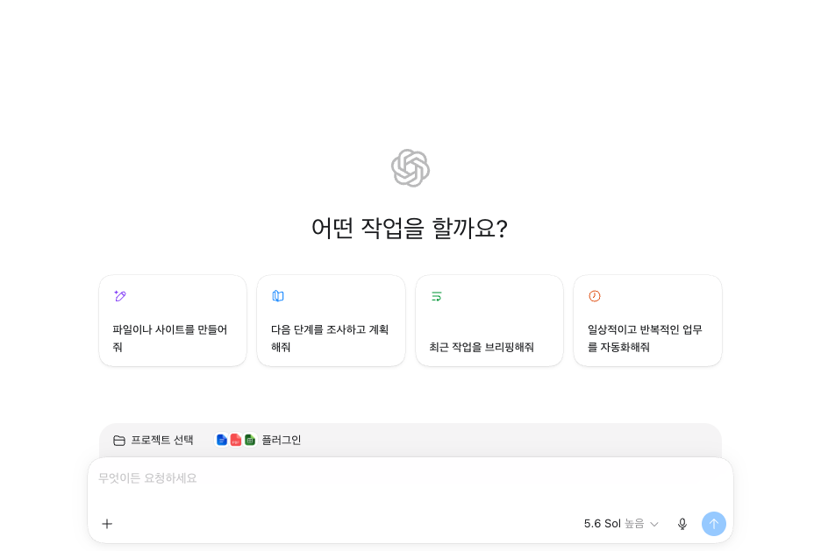Screen dimensions: 814x551
Task: Click the green spreadsheet plugin icon
Action: (250, 440)
